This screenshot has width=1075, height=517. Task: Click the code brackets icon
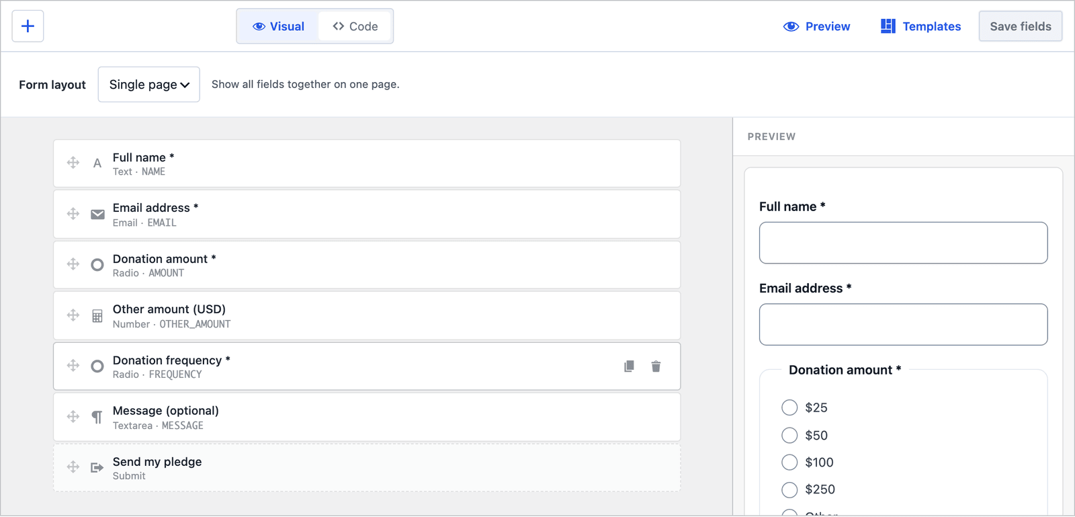(x=339, y=26)
